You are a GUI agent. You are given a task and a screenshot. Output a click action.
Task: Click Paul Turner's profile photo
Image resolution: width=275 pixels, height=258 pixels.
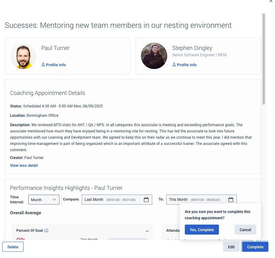coord(23,56)
